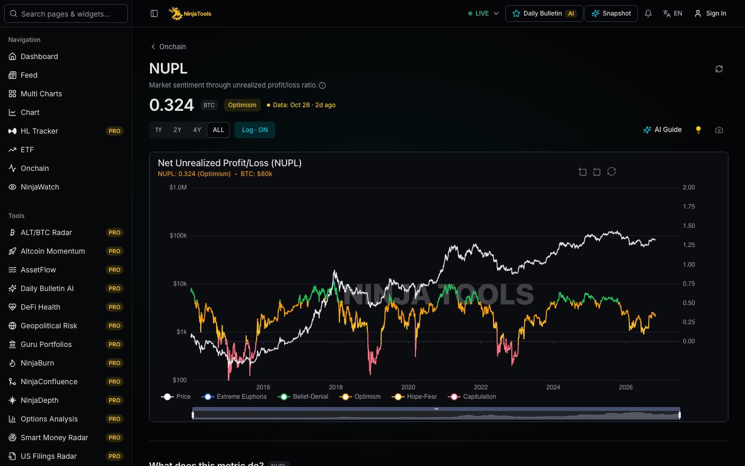745x466 pixels.
Task: Click the left handle of the range slider
Action: tap(193, 415)
